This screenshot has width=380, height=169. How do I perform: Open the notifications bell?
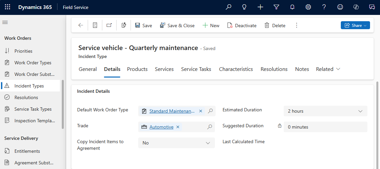292,7
